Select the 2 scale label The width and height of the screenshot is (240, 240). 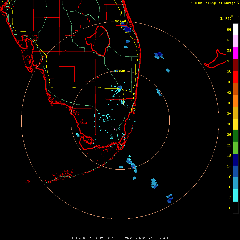tap(230, 198)
